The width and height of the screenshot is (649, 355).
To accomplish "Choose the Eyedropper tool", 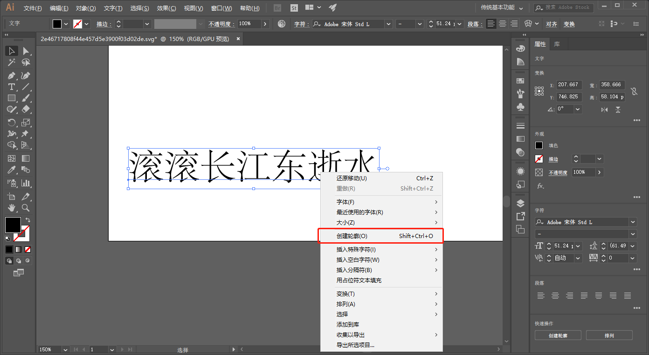I will click(x=12, y=170).
